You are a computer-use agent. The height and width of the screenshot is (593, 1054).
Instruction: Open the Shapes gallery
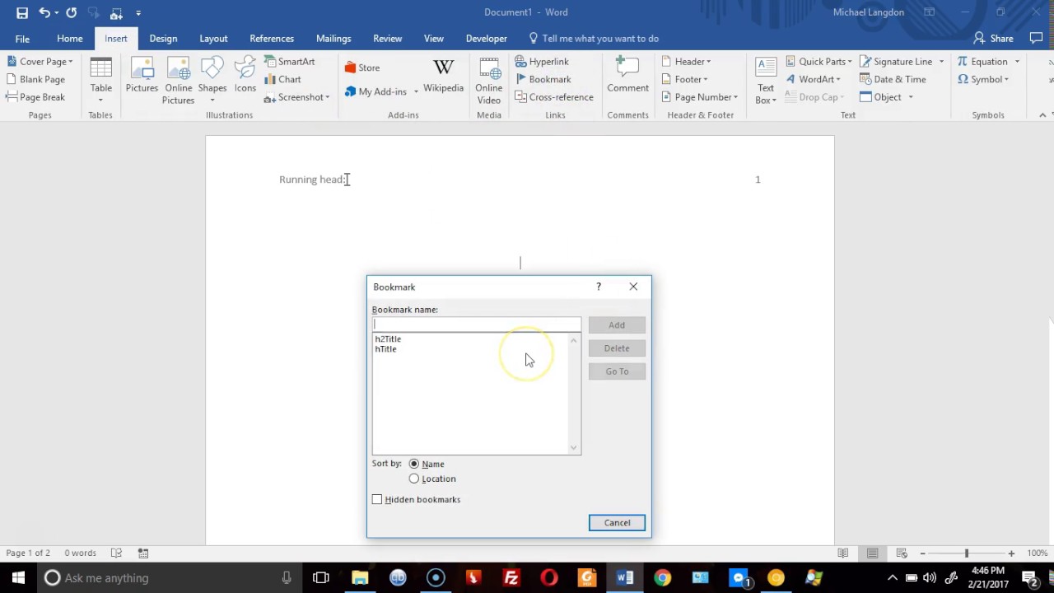coord(212,81)
